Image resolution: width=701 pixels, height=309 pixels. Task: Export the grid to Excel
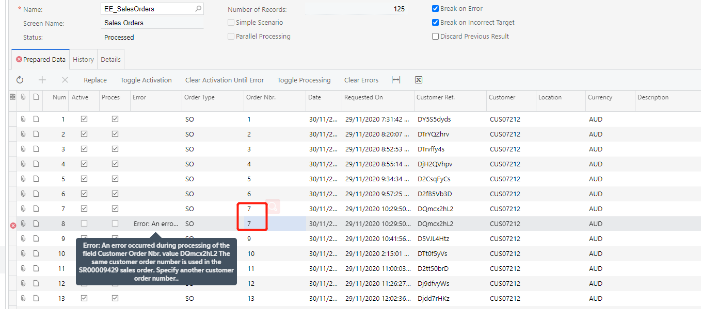pyautogui.click(x=419, y=80)
